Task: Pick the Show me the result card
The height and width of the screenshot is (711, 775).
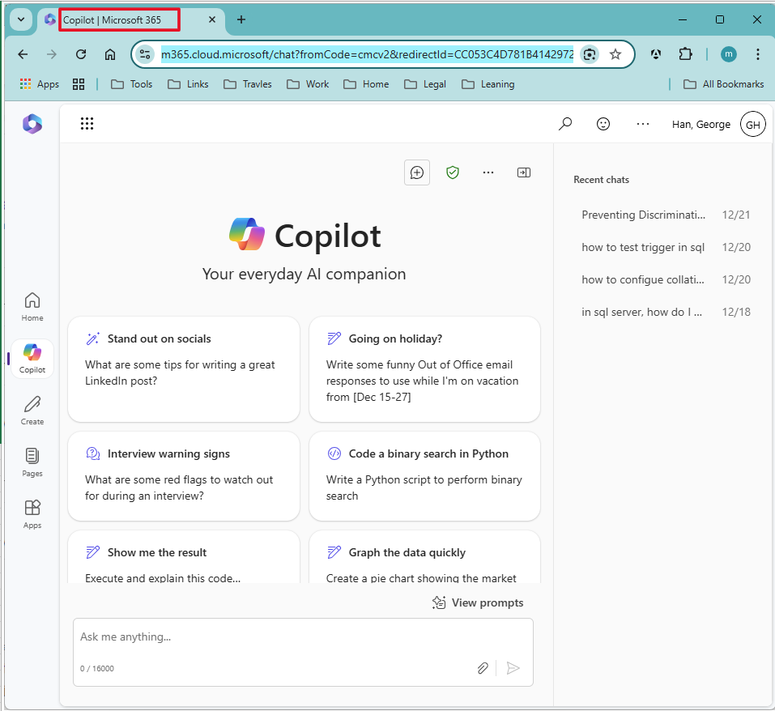Action: (x=183, y=557)
